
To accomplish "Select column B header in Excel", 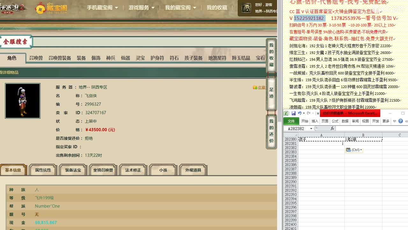I will (x=363, y=135).
